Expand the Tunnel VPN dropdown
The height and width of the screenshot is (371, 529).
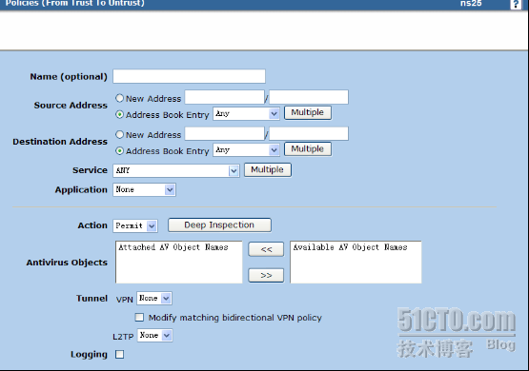(154, 299)
